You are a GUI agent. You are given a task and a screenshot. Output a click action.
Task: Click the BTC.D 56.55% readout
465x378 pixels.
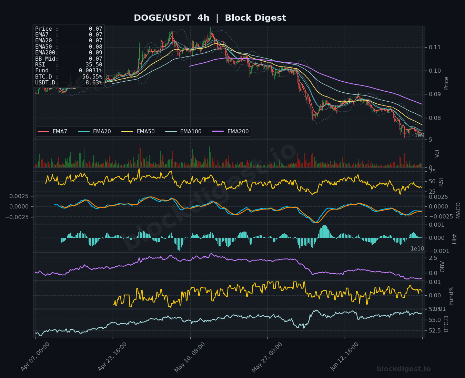(69, 77)
